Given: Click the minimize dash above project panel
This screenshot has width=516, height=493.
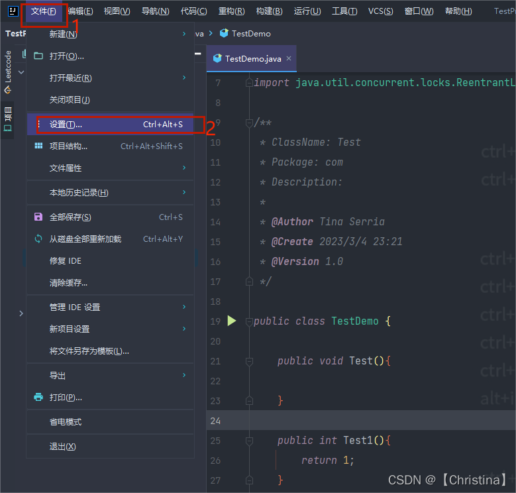Looking at the screenshot, I should (198, 53).
